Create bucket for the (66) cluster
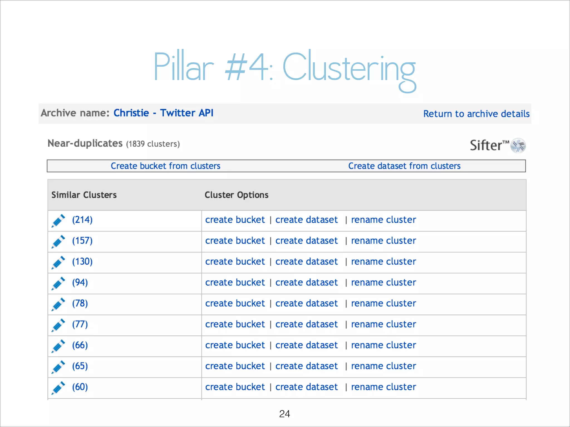 (x=235, y=345)
